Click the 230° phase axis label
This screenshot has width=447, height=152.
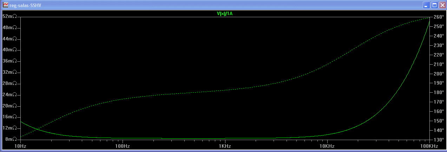pyautogui.click(x=439, y=45)
